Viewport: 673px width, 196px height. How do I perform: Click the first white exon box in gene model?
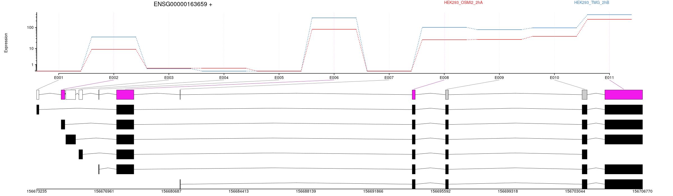coord(38,95)
